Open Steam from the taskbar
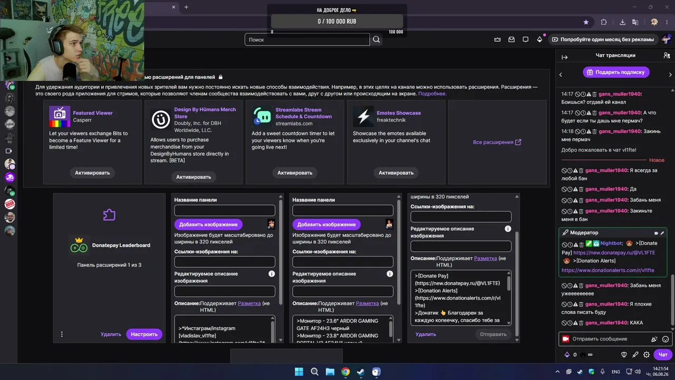 tap(361, 372)
